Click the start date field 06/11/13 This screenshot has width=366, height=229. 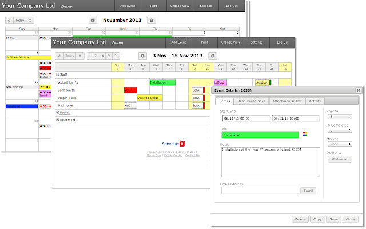click(246, 119)
